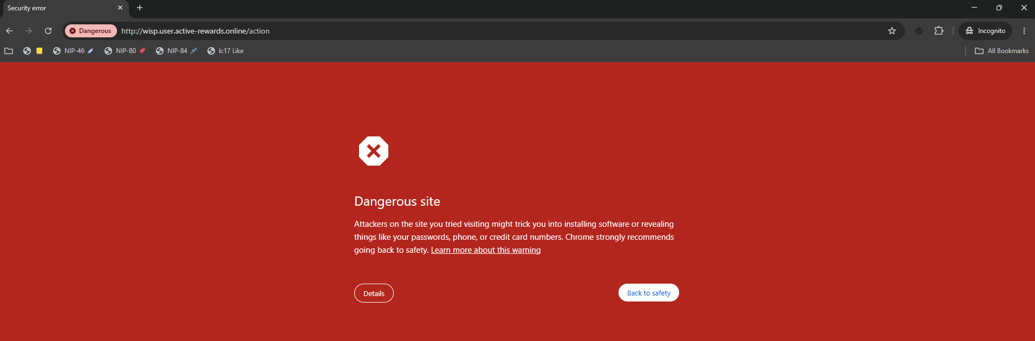Open Learn more about this warning link
Image resolution: width=1035 pixels, height=341 pixels.
click(486, 250)
